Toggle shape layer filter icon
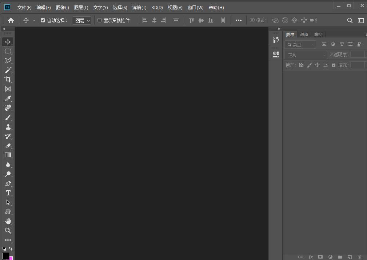Screen dimensions: 367x260 tap(350, 44)
